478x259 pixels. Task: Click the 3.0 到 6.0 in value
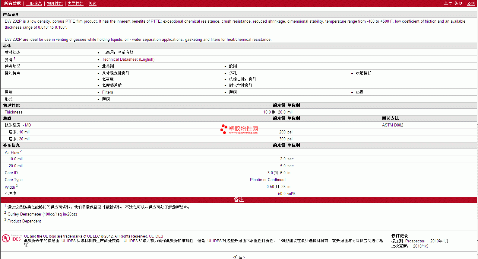pos(279,173)
